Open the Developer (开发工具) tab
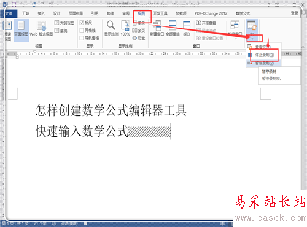Image resolution: width=307 pixels, height=227 pixels. (x=160, y=13)
